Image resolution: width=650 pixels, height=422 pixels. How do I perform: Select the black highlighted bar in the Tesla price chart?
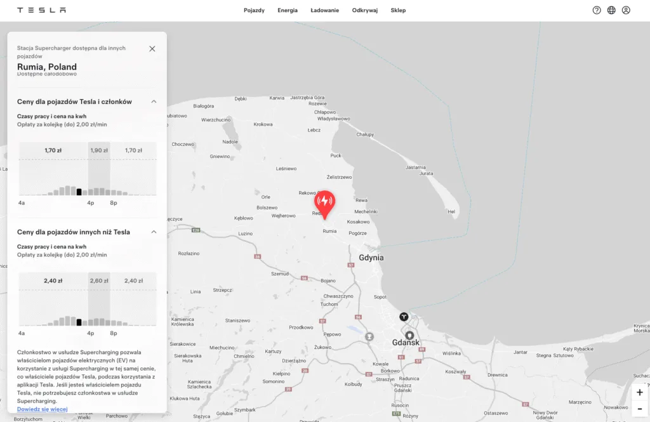79,190
